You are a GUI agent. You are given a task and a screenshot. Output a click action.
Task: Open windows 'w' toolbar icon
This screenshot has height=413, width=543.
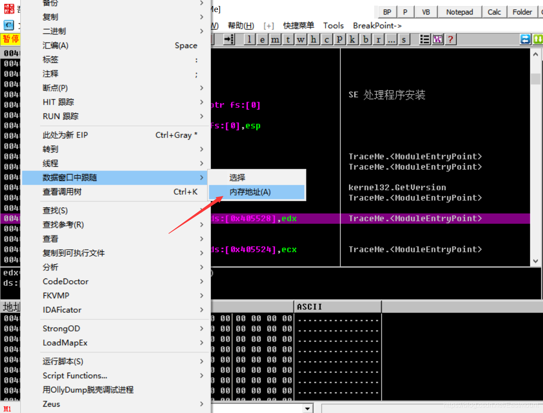click(301, 40)
